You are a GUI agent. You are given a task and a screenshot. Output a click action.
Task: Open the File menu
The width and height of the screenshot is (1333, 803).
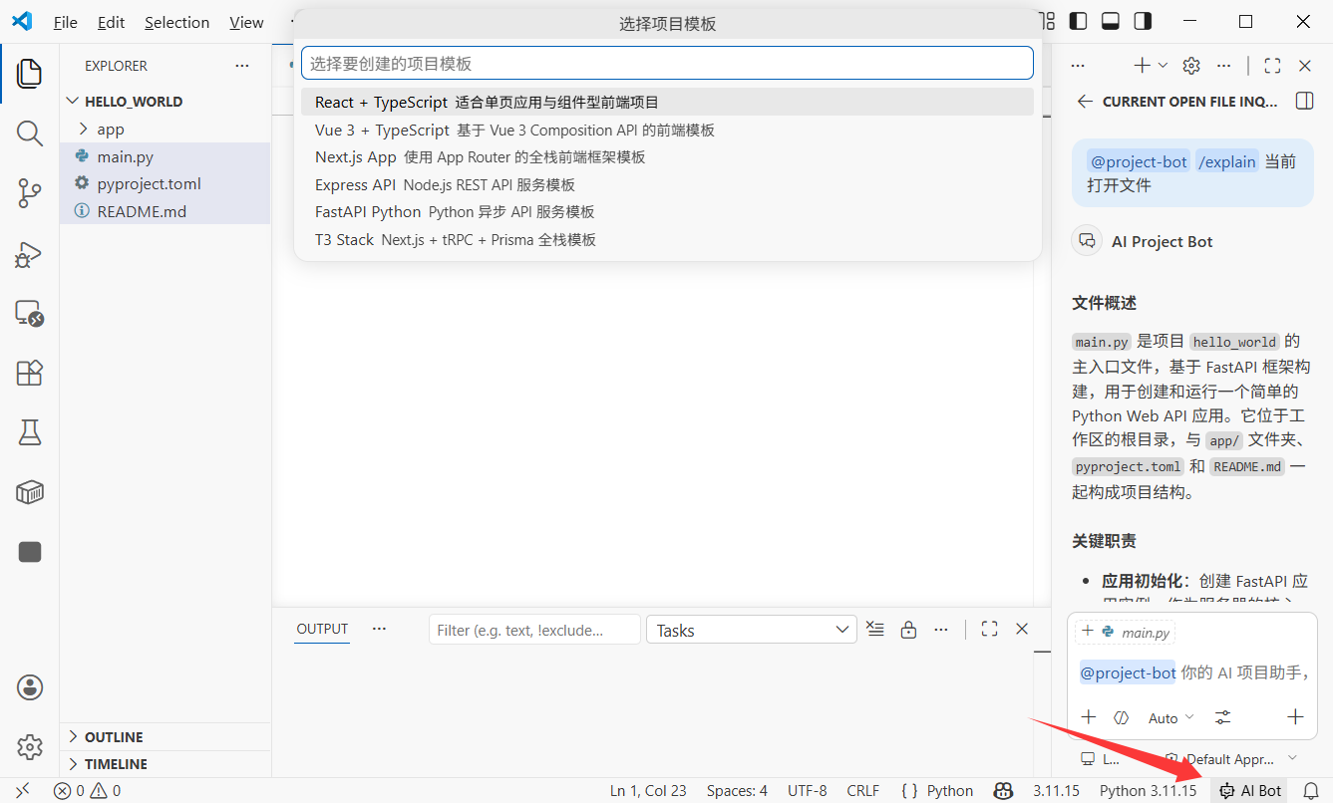click(65, 22)
